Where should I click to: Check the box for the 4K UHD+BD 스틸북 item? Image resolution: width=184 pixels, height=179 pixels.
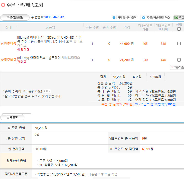179,44
